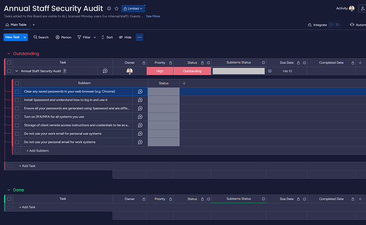
Task: Open Search in the board toolbar
Action: (x=40, y=37)
